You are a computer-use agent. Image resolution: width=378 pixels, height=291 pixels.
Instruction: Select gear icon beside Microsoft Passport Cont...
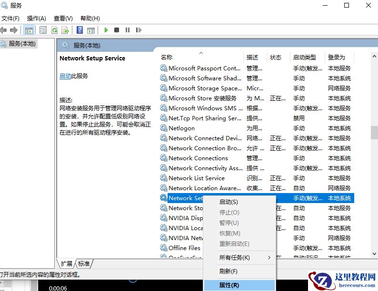(x=164, y=68)
